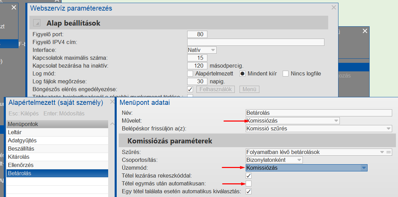Click the inactivity timeout field showing 120
This screenshot has width=398, height=197.
[197, 66]
